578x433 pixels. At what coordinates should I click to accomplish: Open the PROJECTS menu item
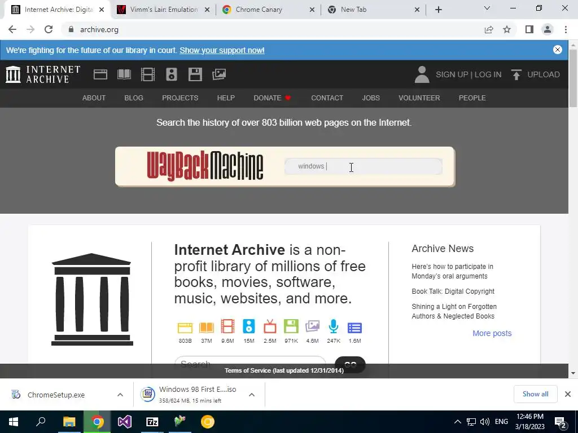point(180,98)
